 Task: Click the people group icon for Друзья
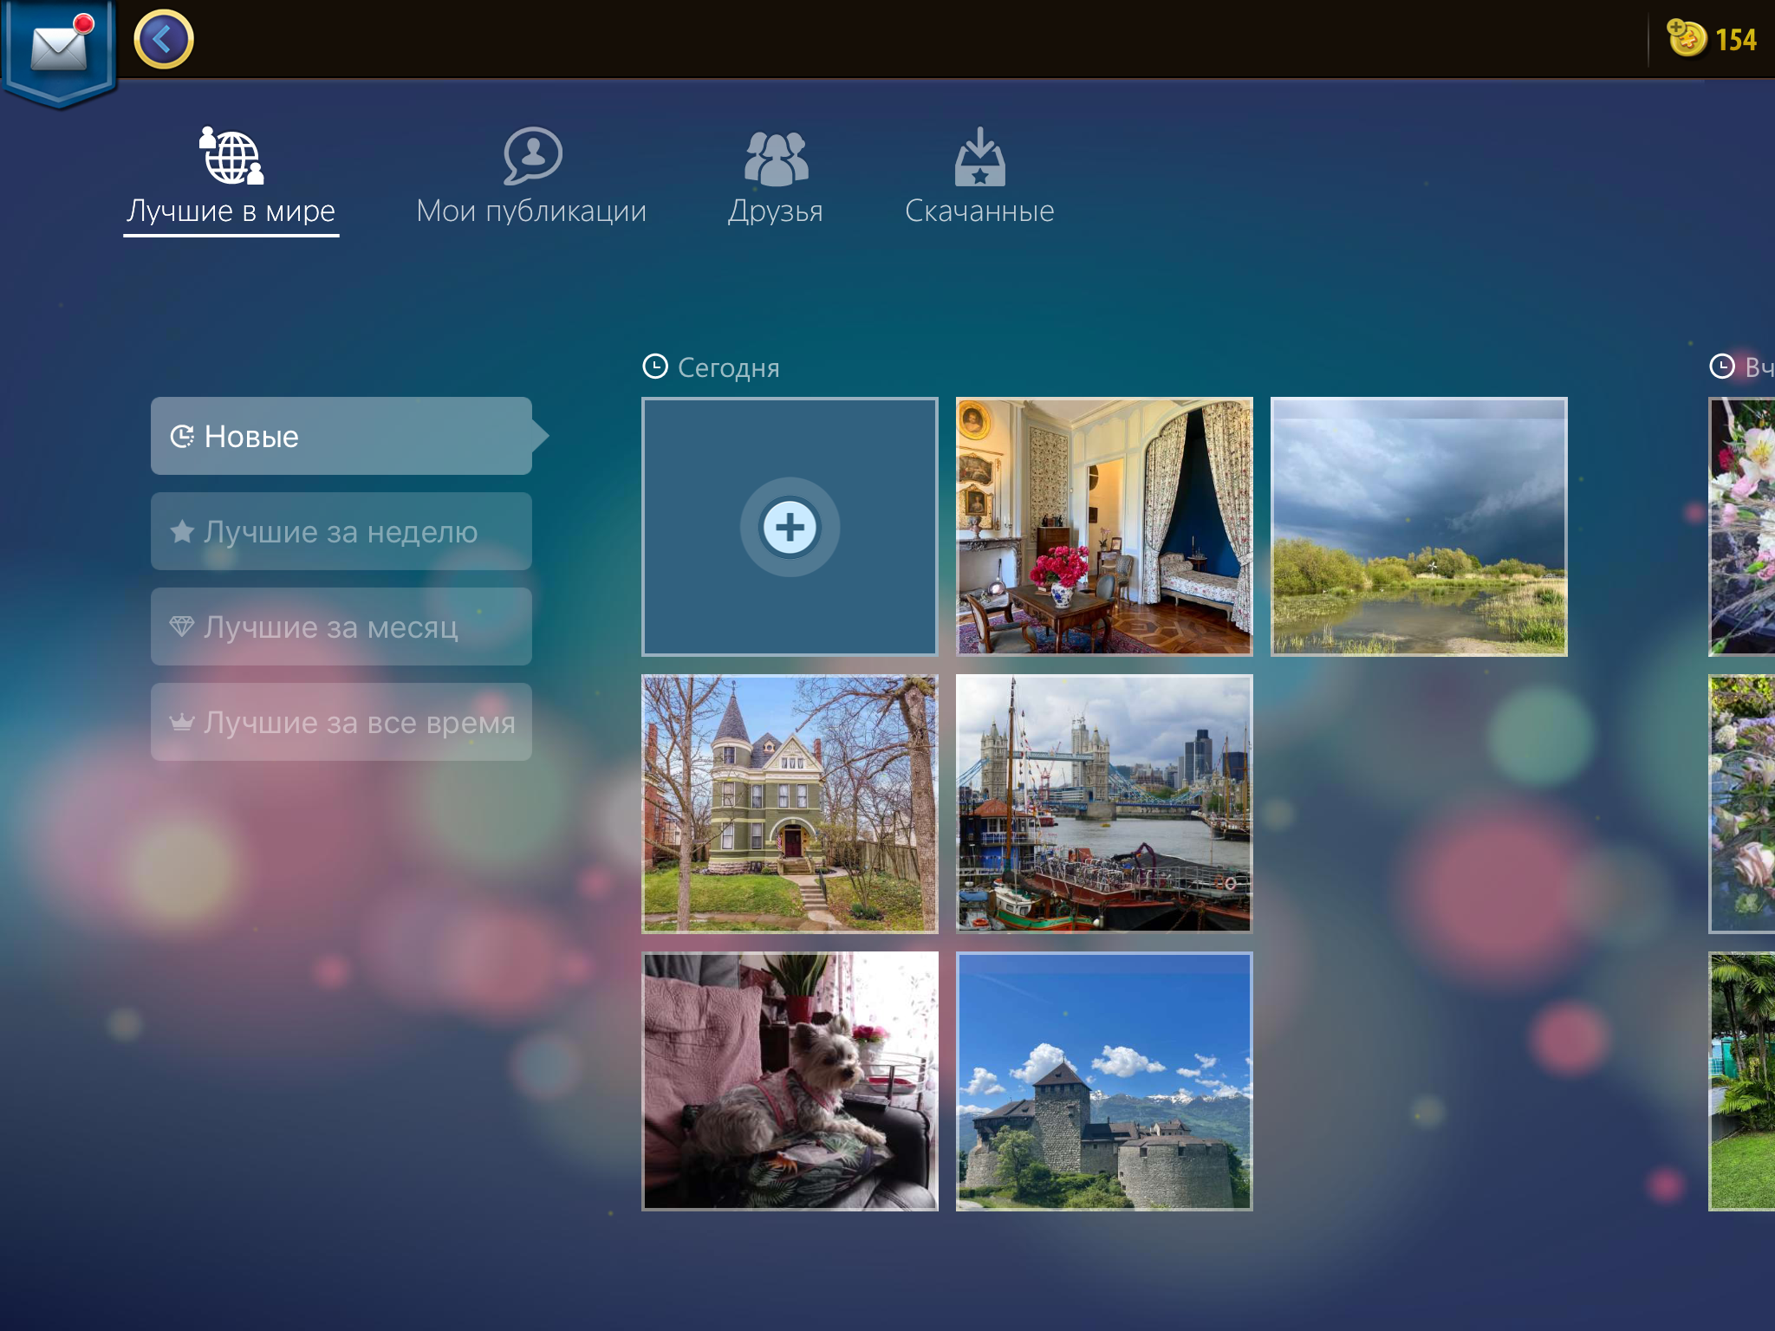776,159
